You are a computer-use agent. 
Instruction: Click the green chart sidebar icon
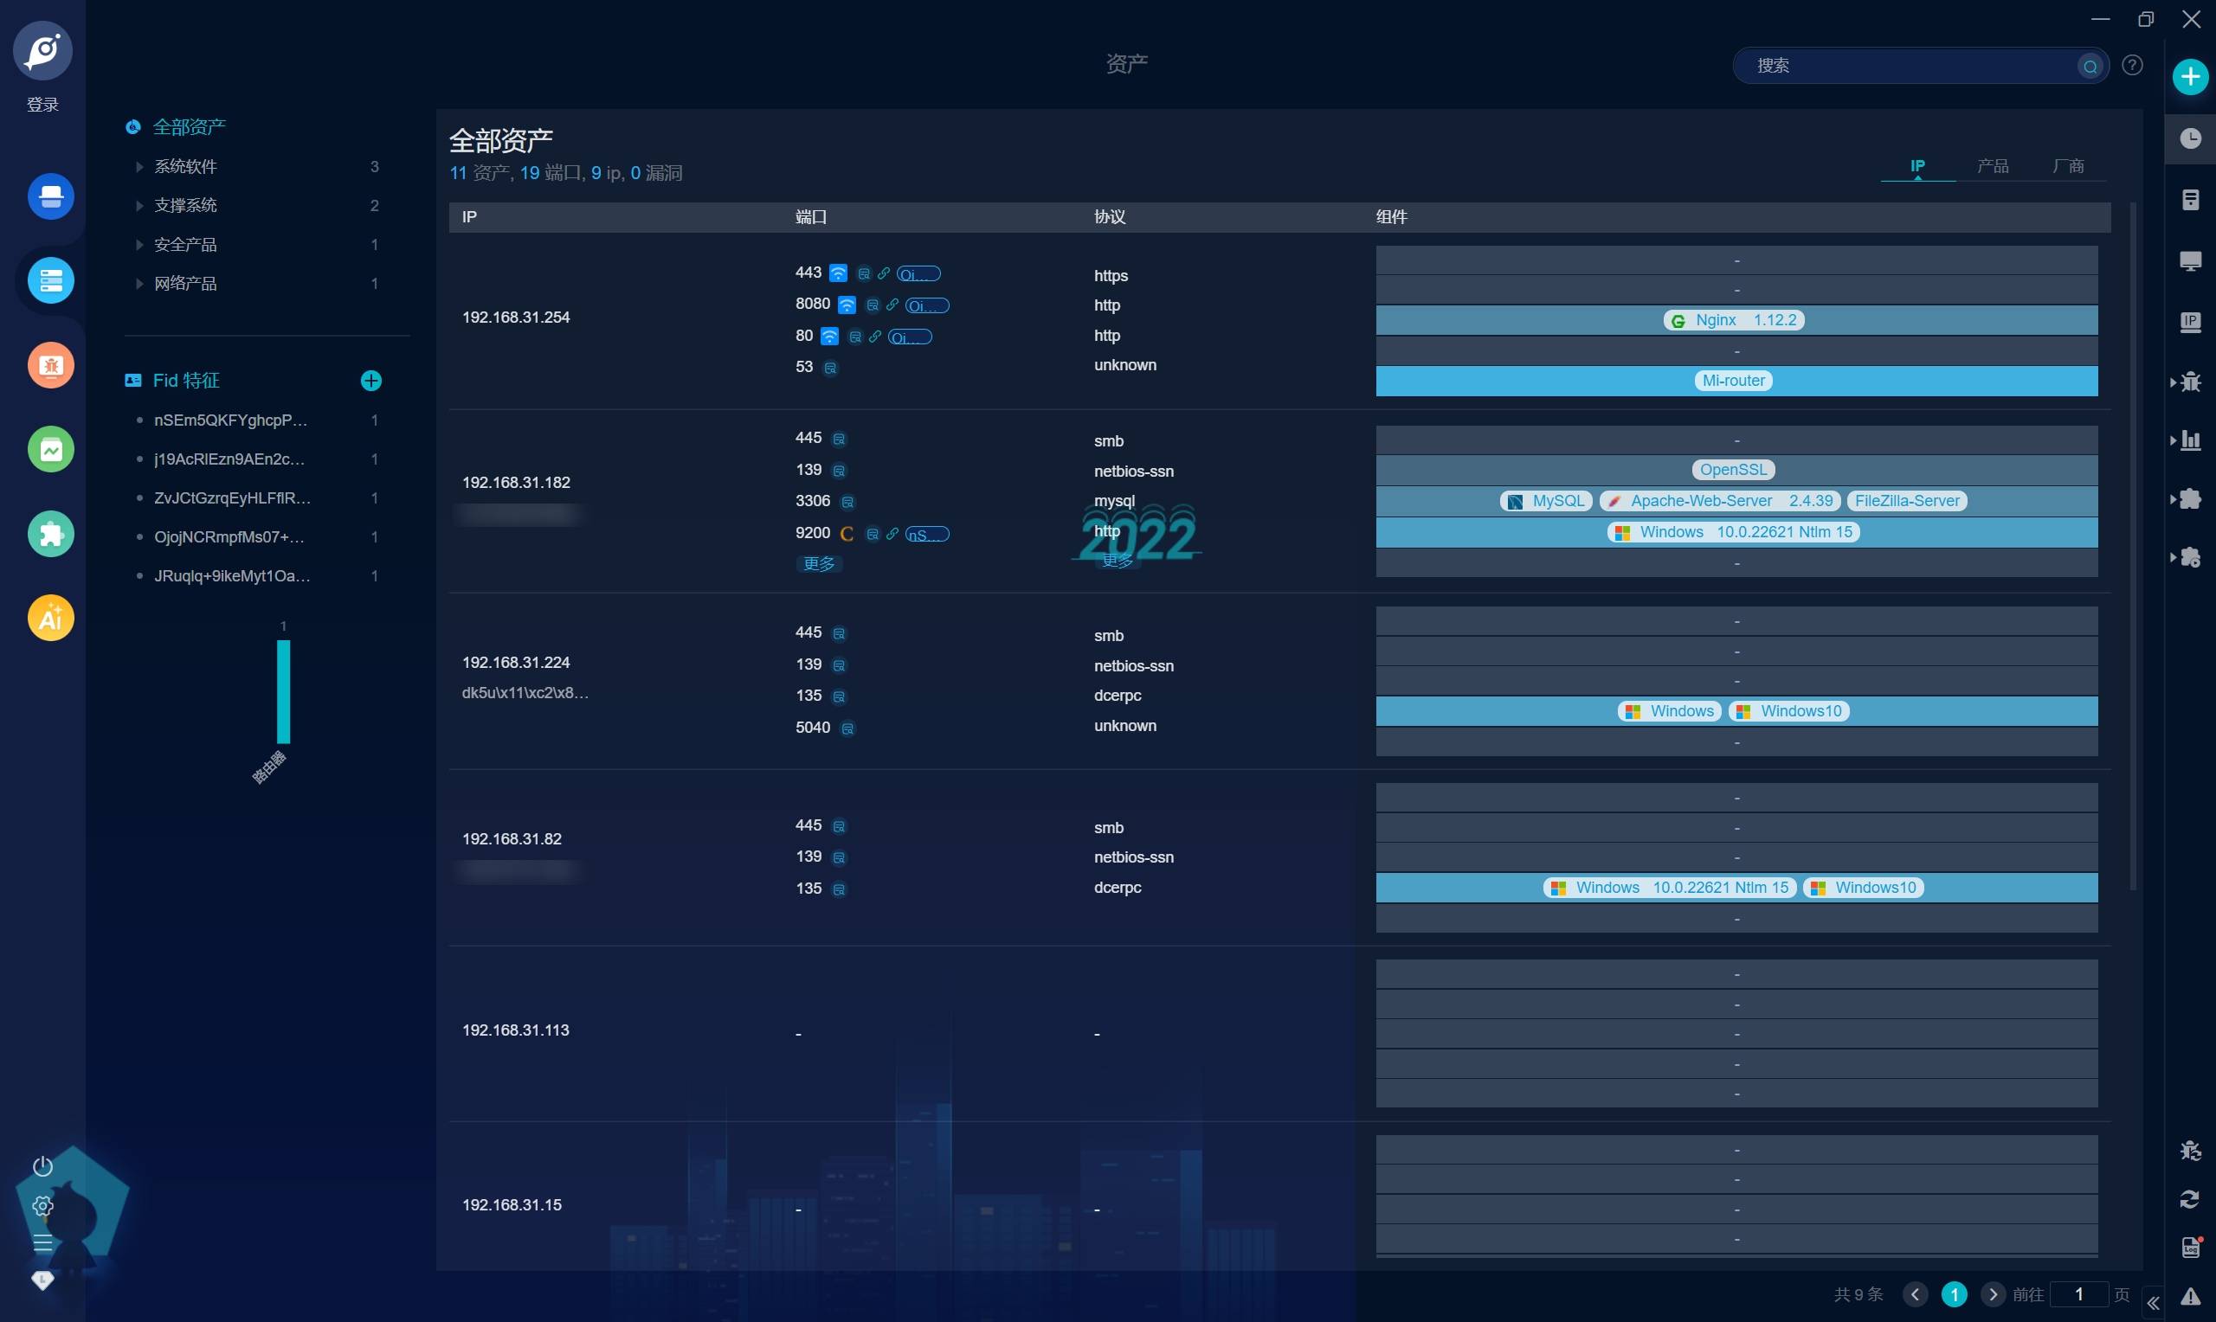(x=51, y=449)
